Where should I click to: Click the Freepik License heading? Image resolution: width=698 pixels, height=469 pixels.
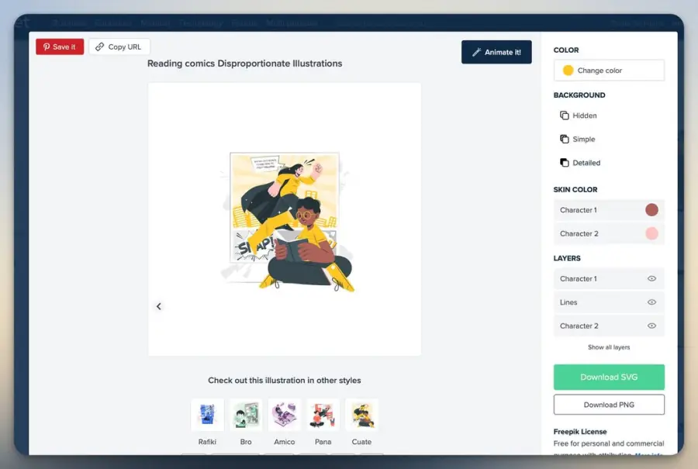coord(580,432)
